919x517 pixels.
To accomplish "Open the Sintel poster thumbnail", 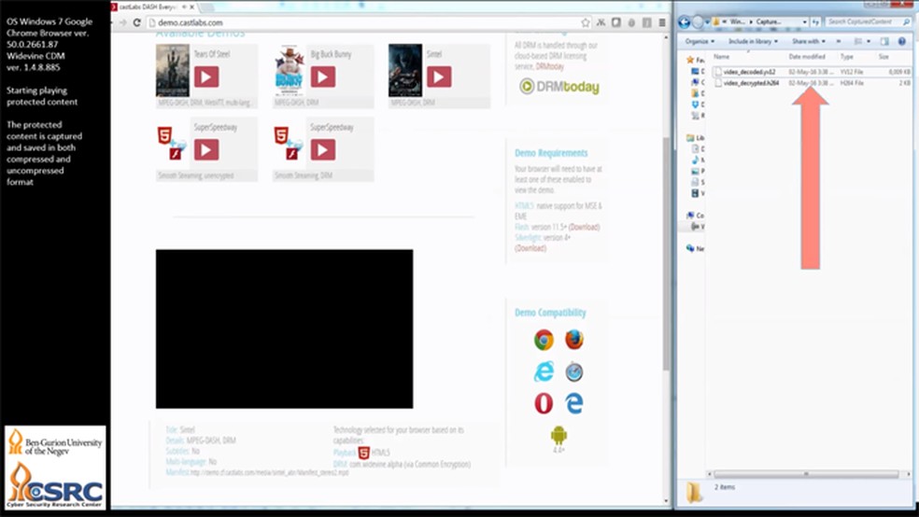I will (405, 70).
